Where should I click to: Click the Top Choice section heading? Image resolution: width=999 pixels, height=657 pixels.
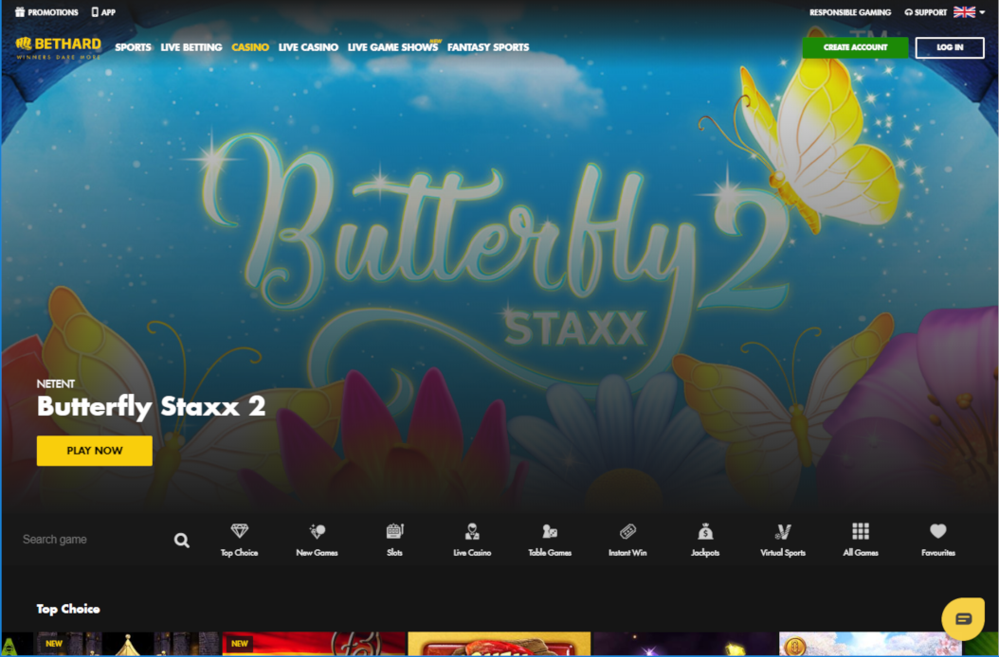tap(68, 609)
